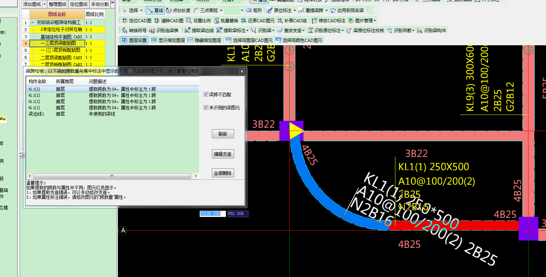This screenshot has height=277, width=546.
Task: Open 修改CAD标注 tool
Action: point(329,21)
